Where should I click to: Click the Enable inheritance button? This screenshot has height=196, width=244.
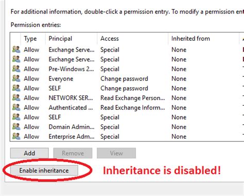click(44, 171)
